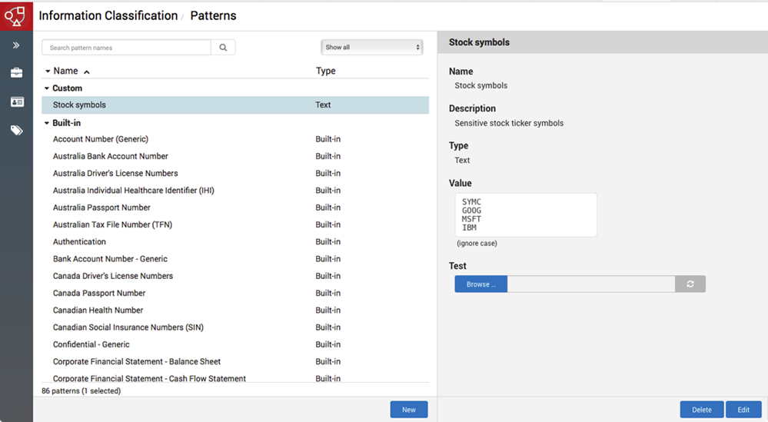The height and width of the screenshot is (422, 768).
Task: Select Canadian Social Insurance Numbers (SIN) pattern
Action: point(128,327)
